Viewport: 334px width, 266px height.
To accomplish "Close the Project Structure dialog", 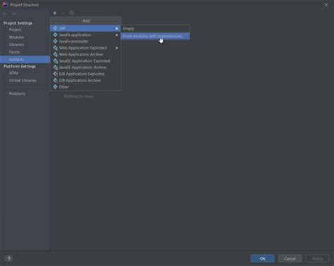I will coord(326,5).
